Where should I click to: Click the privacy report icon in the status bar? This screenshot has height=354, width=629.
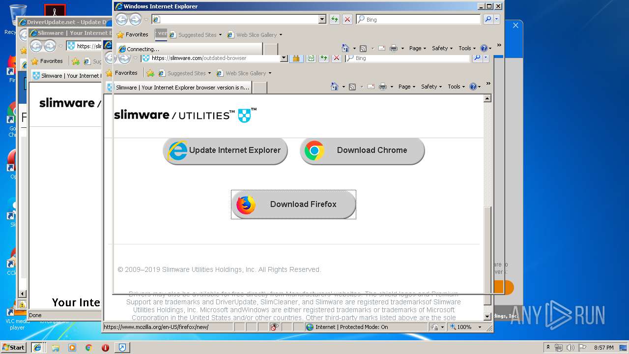pos(275,327)
